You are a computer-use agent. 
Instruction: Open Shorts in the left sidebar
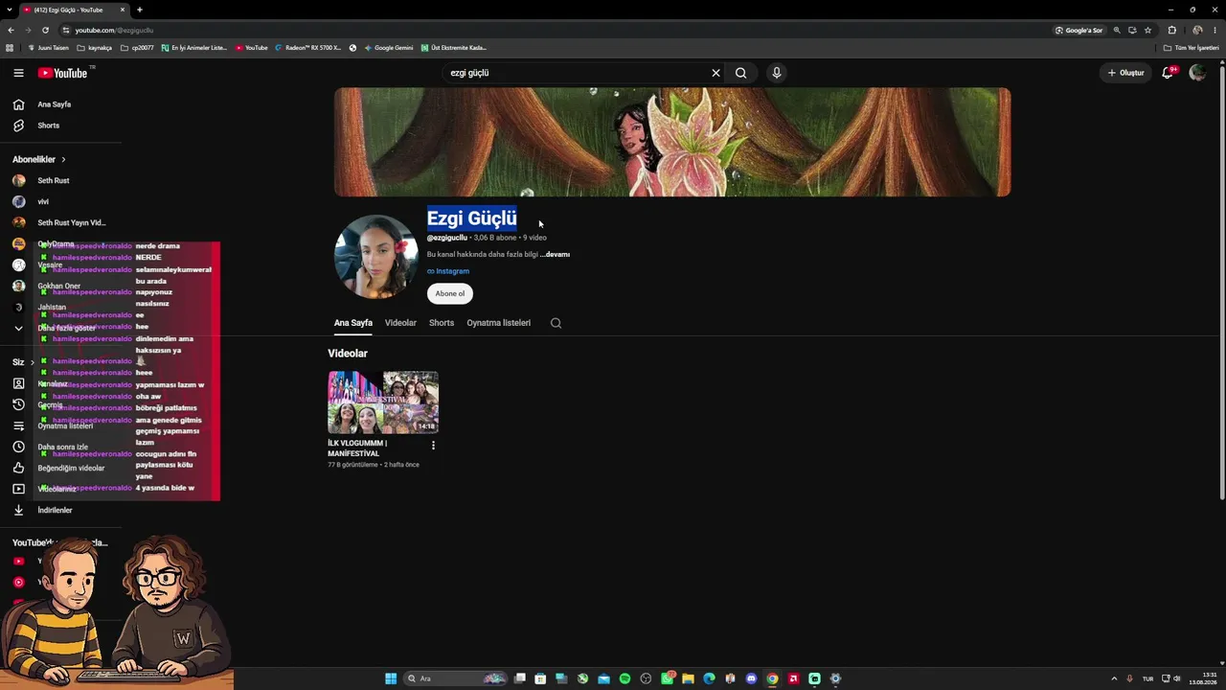pos(48,126)
